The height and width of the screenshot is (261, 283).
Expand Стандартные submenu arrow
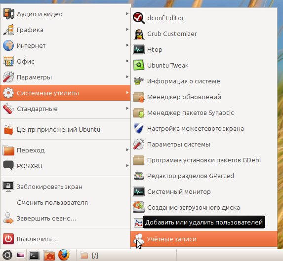(127, 109)
